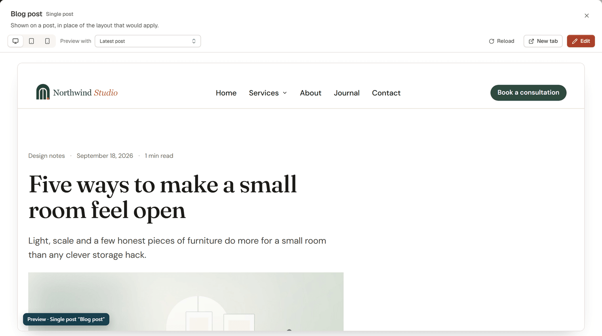Click the date 'September 18, 2026'
The width and height of the screenshot is (602, 336).
pos(105,156)
